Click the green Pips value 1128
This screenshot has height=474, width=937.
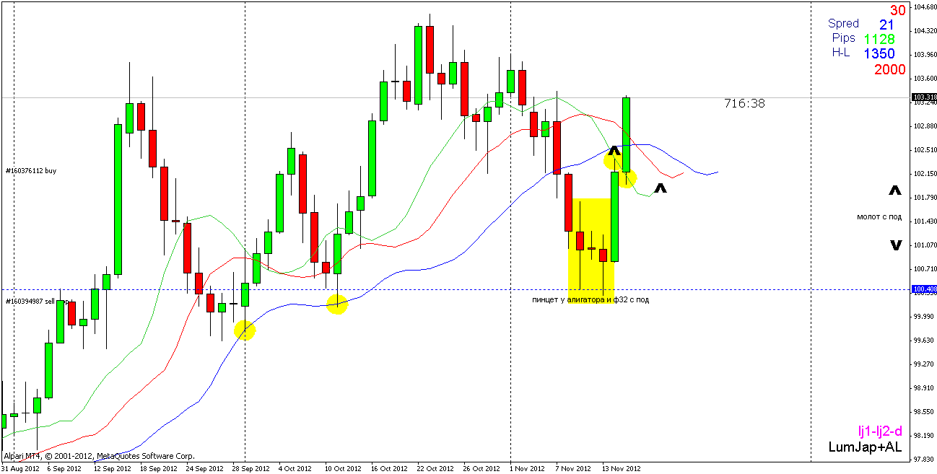click(x=879, y=39)
